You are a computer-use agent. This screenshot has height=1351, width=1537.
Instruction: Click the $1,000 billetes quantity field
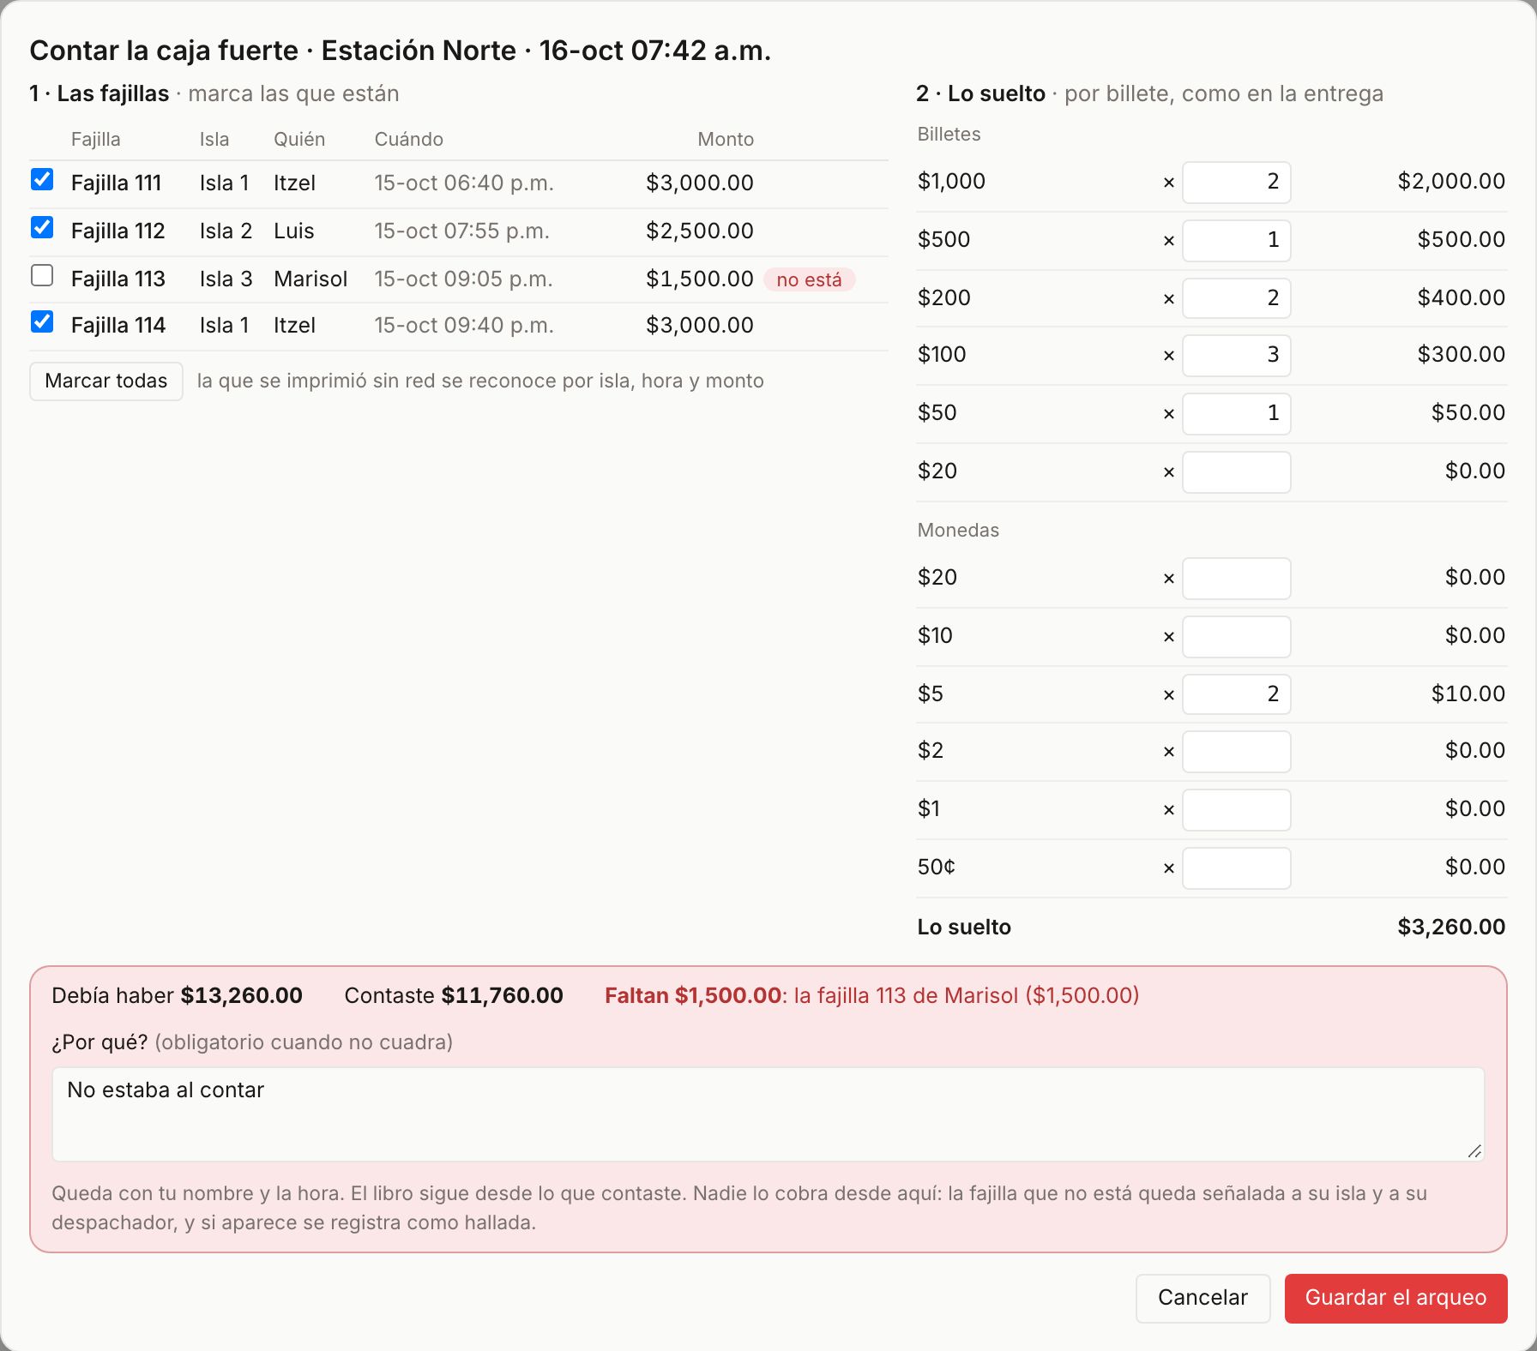1236,182
